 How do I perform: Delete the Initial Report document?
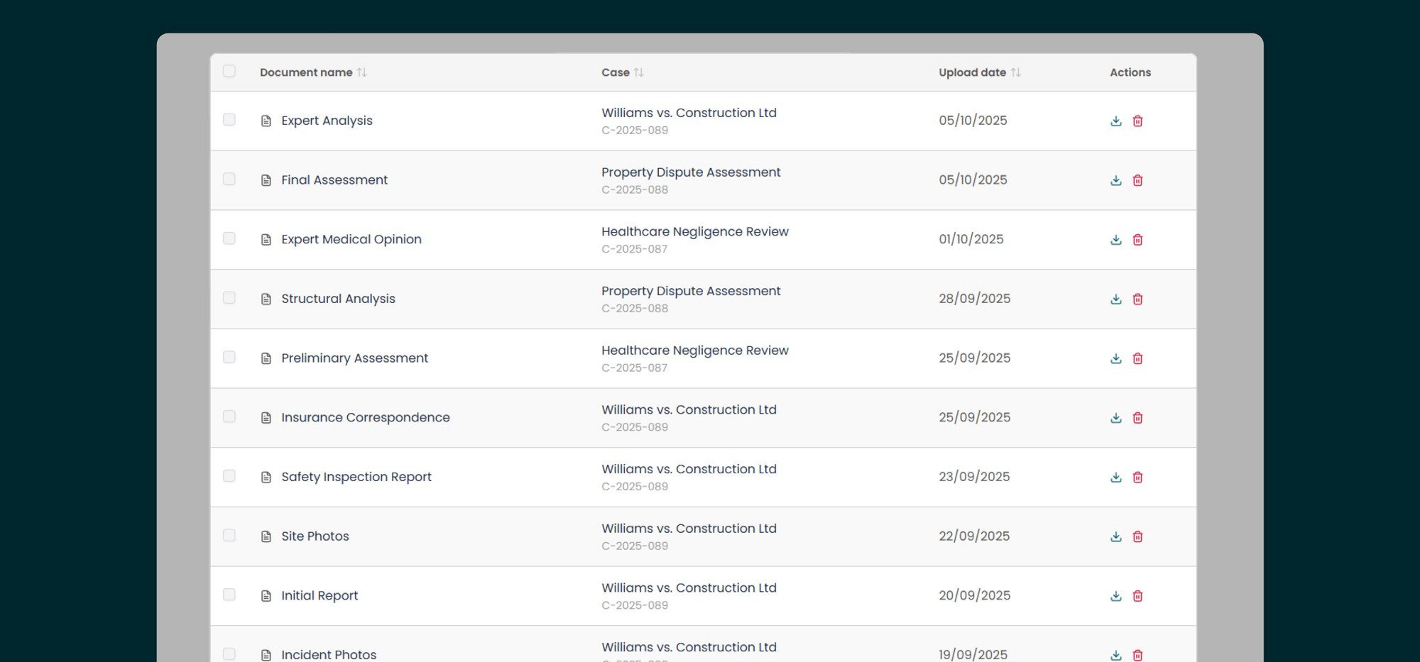pos(1137,596)
